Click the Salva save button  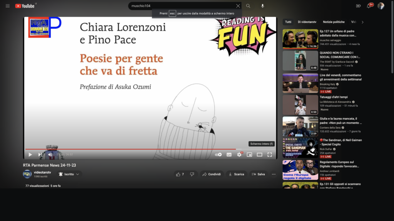(x=258, y=174)
